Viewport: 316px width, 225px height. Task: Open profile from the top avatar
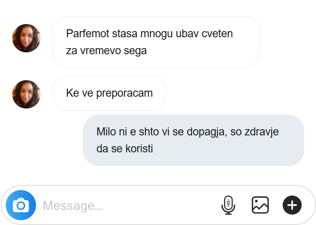pyautogui.click(x=26, y=38)
